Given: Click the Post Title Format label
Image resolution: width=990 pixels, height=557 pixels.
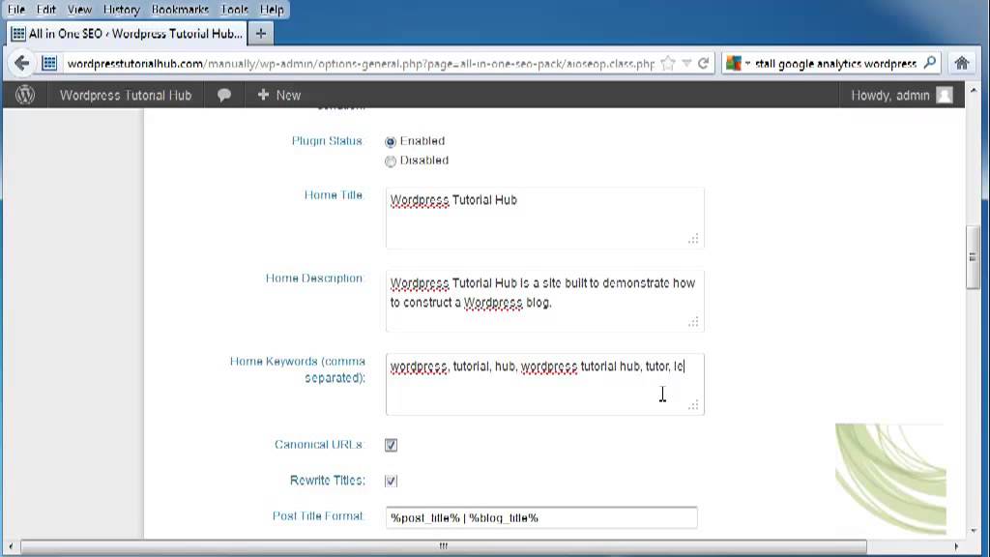Looking at the screenshot, I should point(318,516).
